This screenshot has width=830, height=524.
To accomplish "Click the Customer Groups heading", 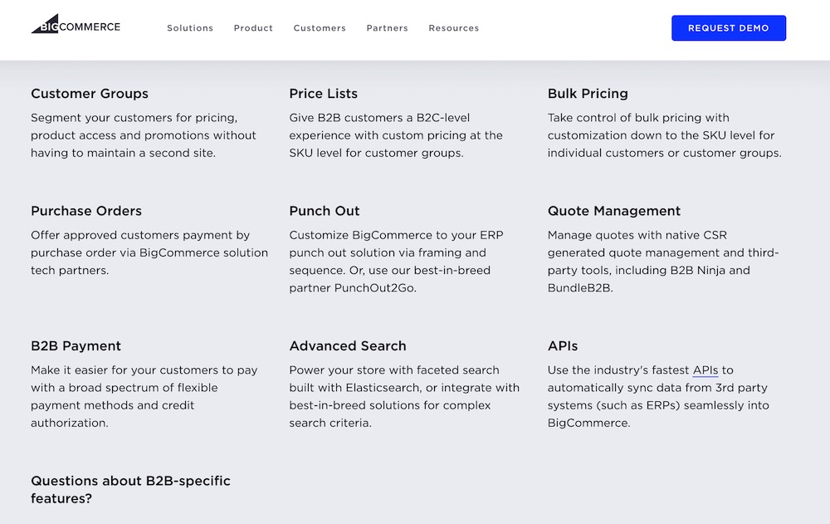I will 90,94.
